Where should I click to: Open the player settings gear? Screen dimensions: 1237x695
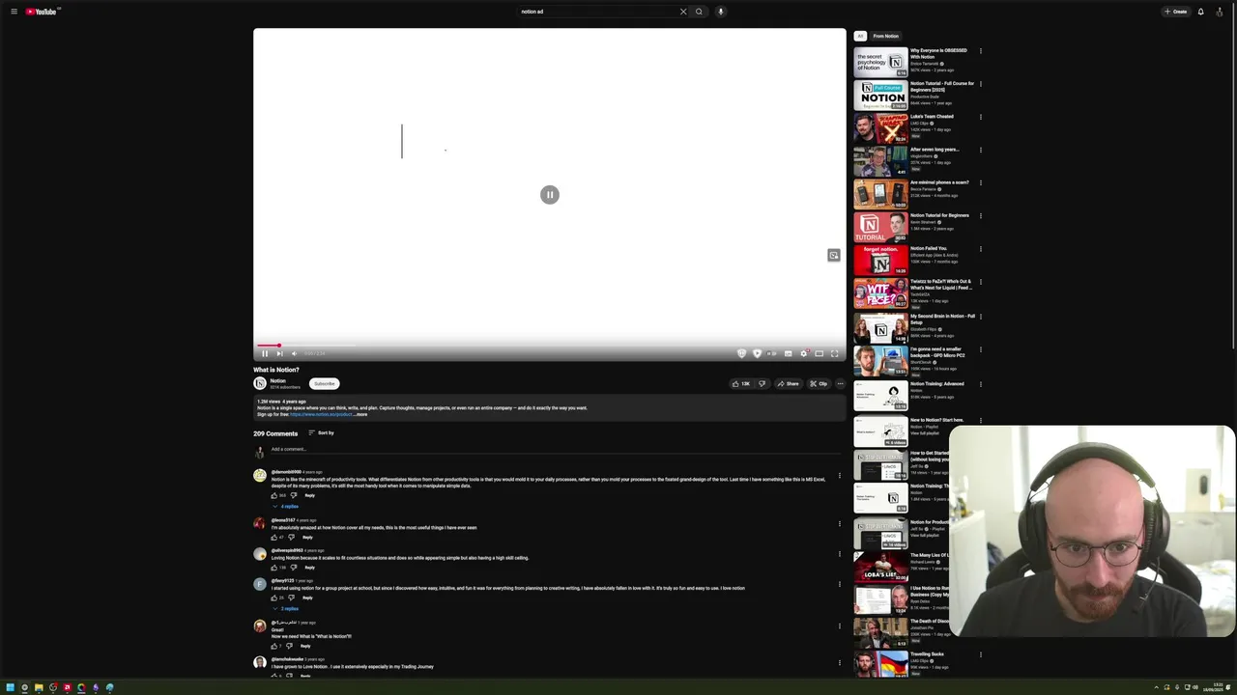(804, 353)
